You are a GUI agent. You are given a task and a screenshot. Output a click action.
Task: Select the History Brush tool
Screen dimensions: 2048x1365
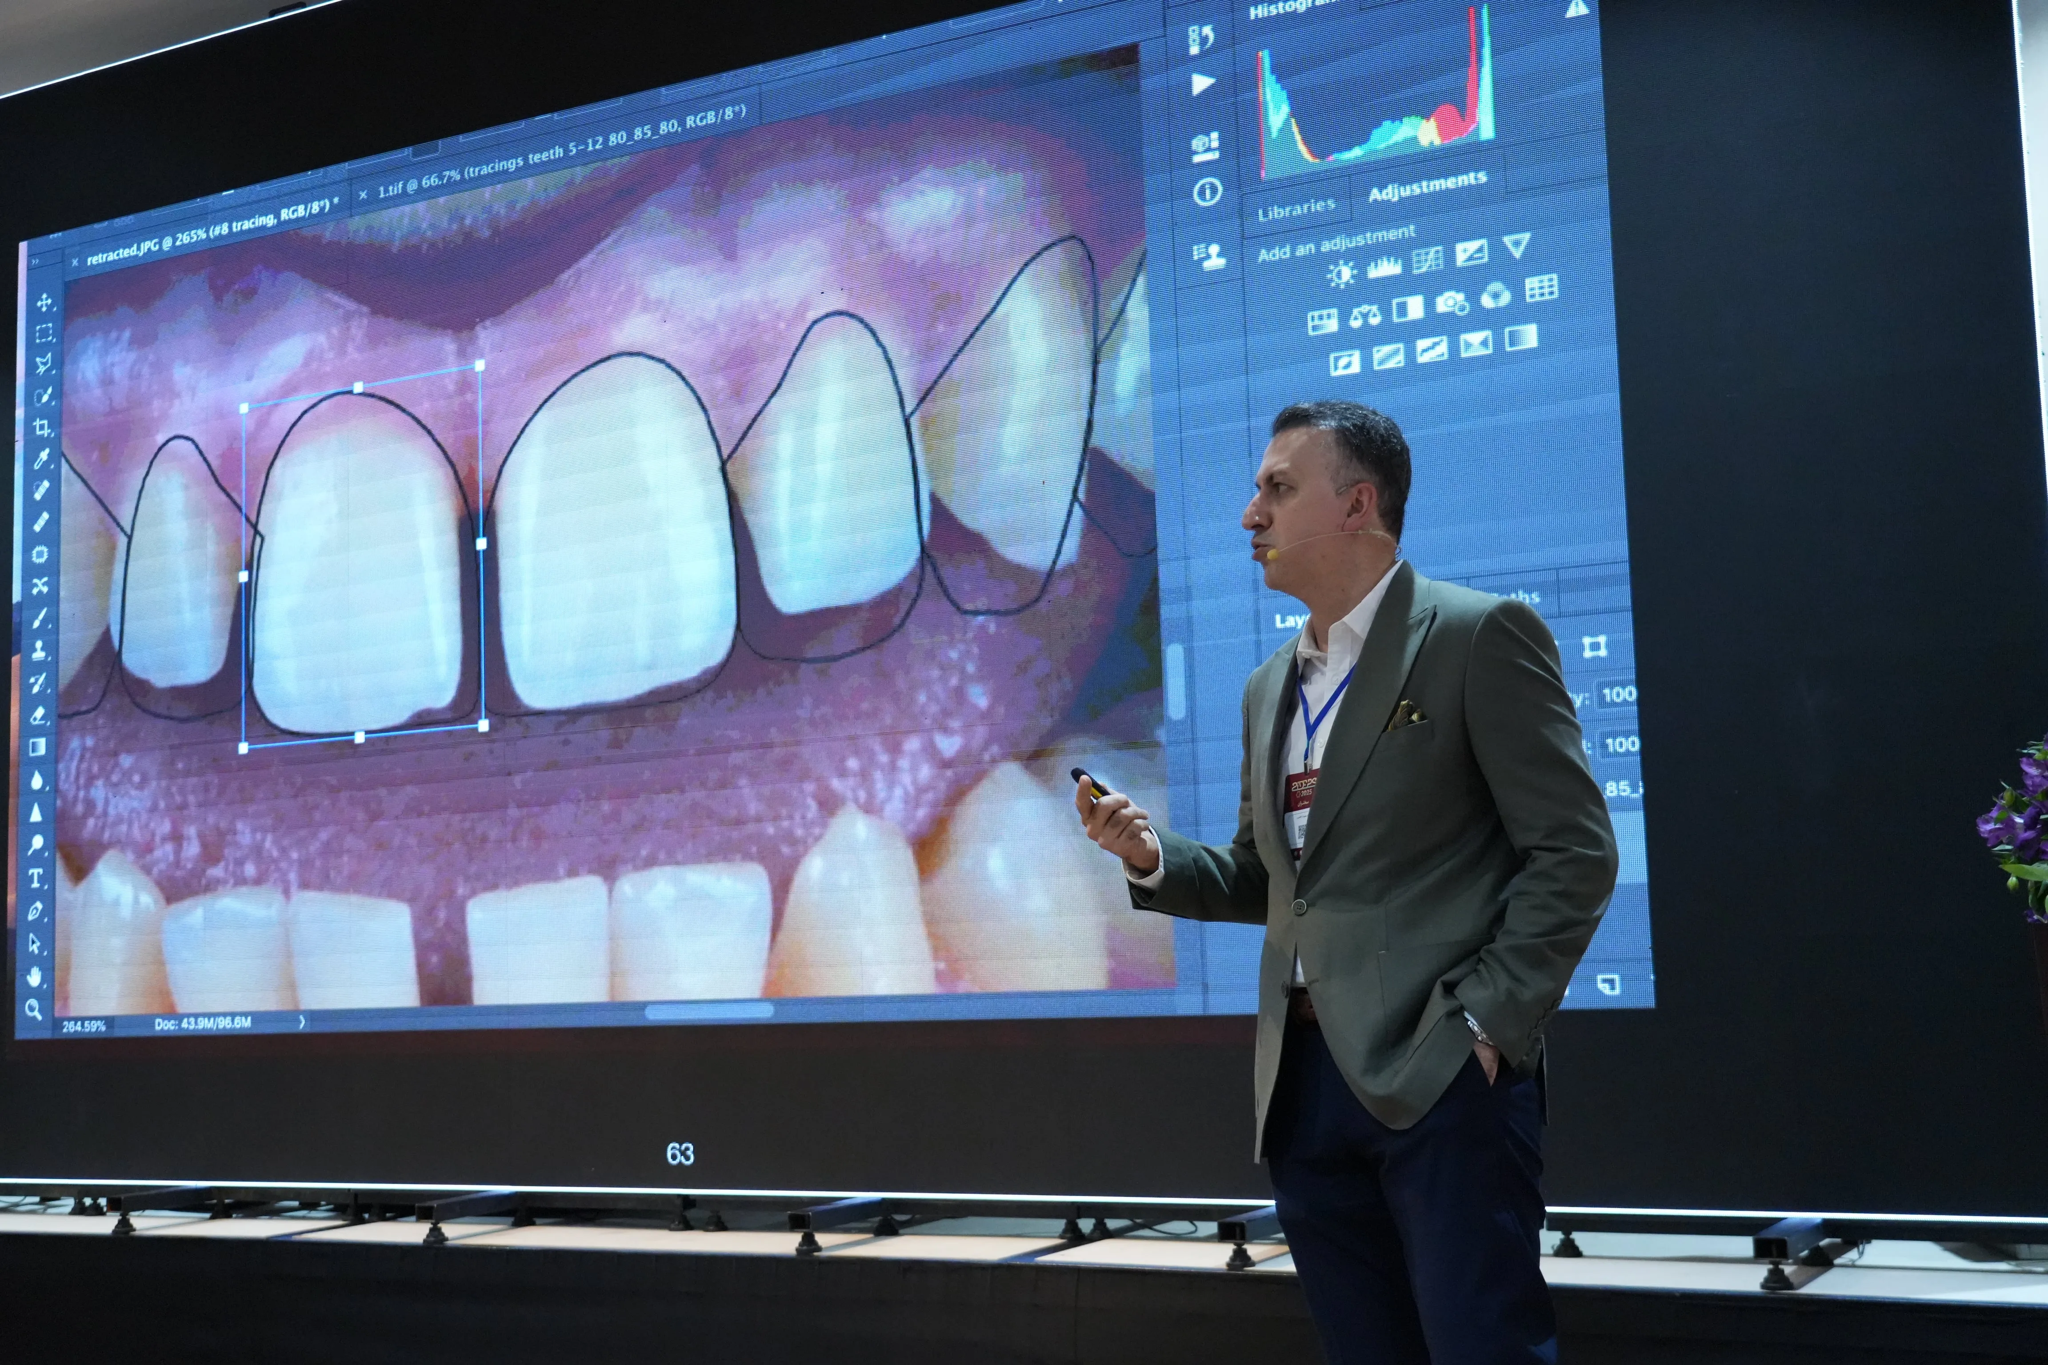[x=38, y=682]
